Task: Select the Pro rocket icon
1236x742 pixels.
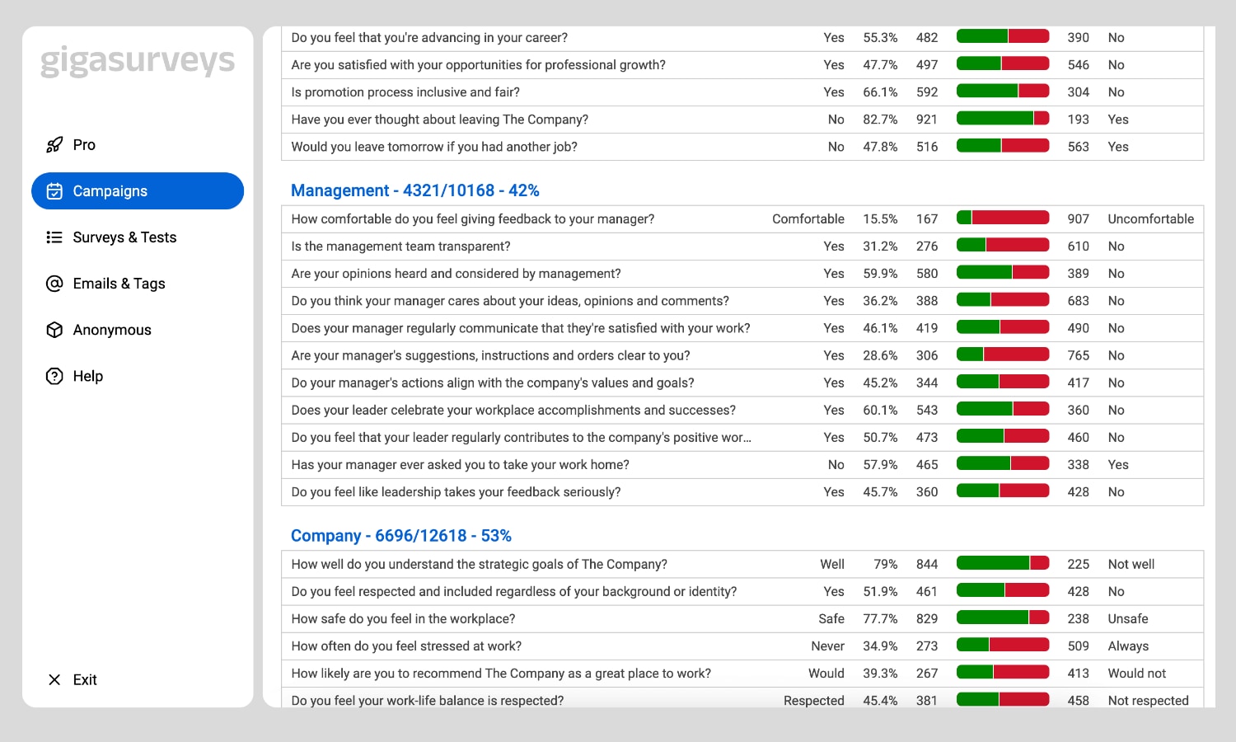Action: point(54,144)
